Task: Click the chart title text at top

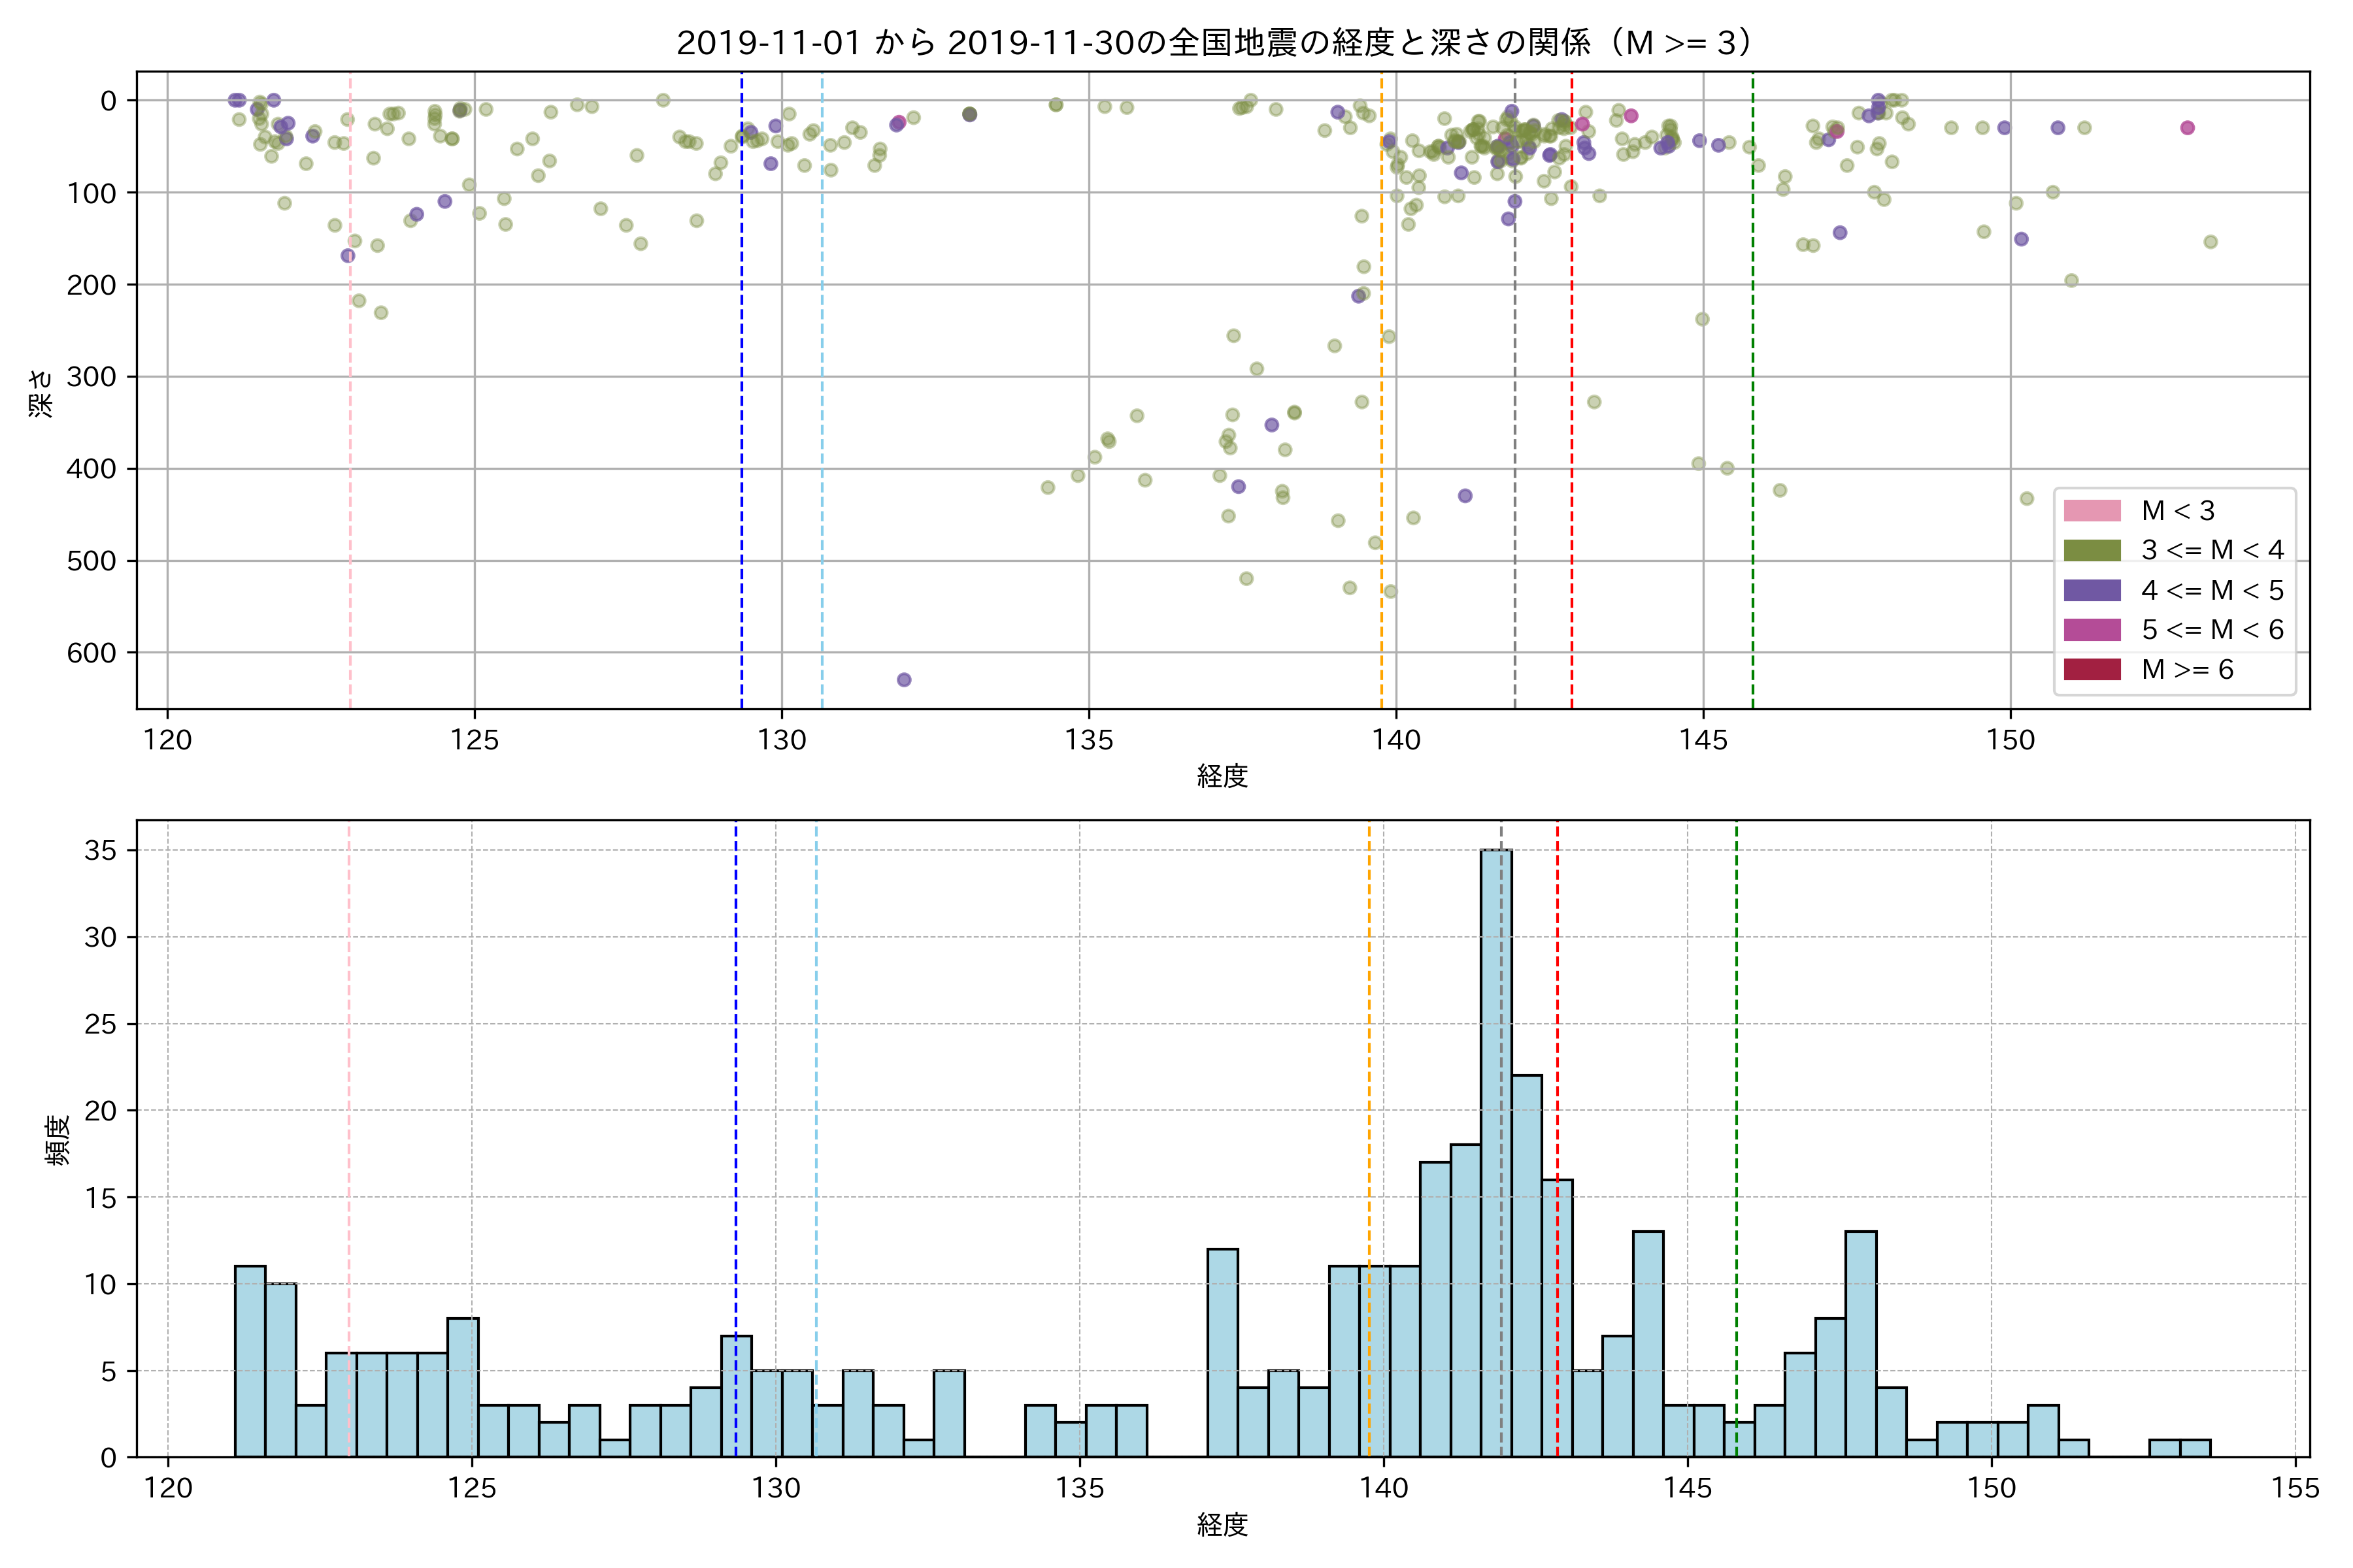Action: [1214, 43]
